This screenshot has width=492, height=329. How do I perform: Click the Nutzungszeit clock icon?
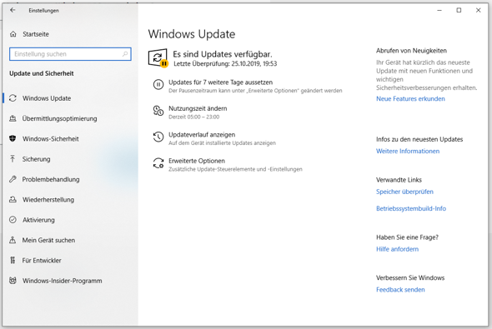tap(158, 111)
